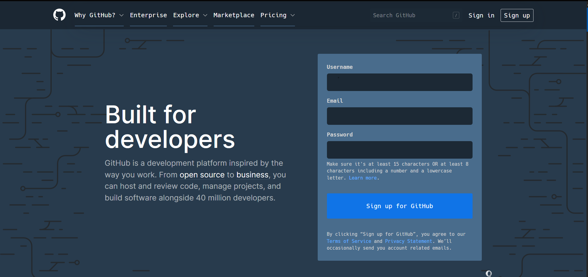Click into the Password field
The width and height of the screenshot is (588, 277).
coord(400,150)
